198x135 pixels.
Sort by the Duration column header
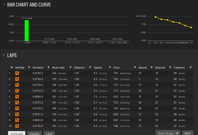[x=38, y=68]
